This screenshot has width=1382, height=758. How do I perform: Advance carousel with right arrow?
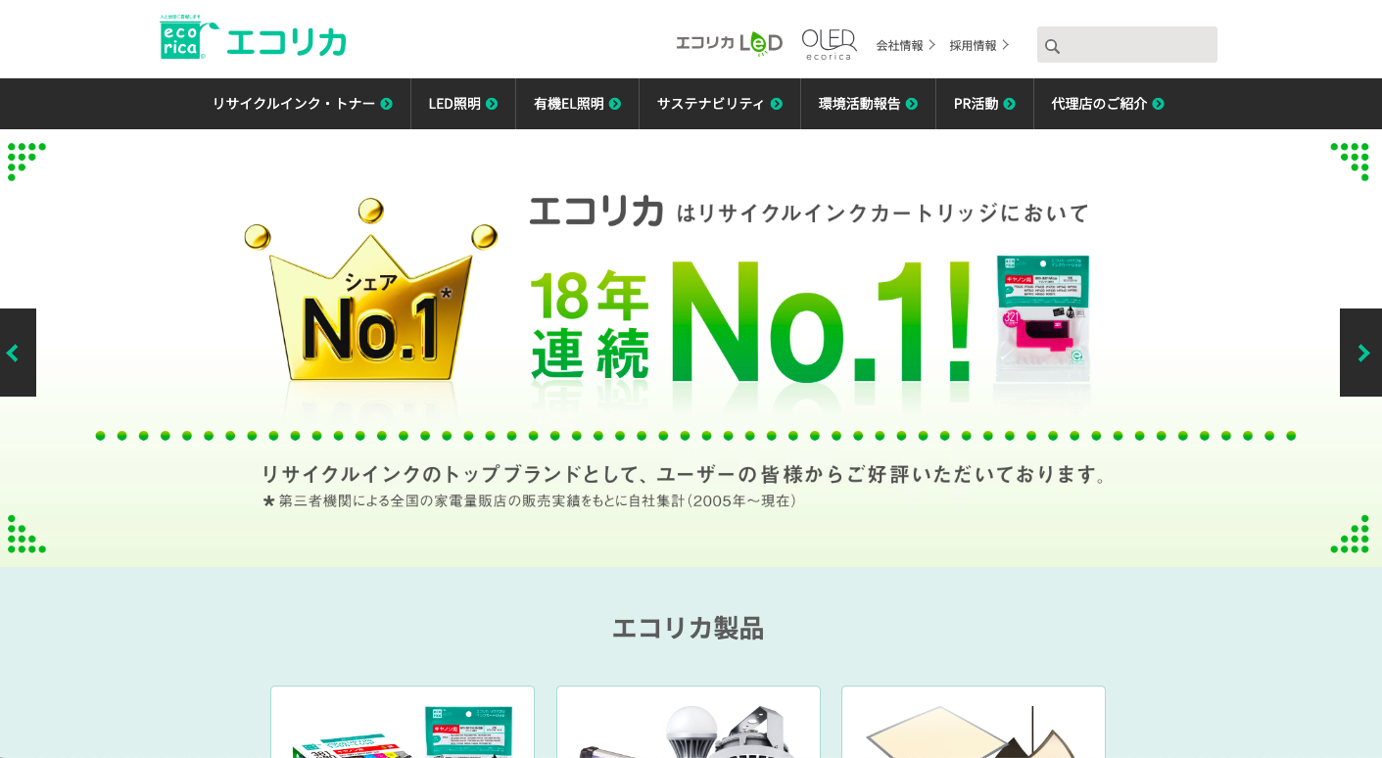pos(1361,353)
